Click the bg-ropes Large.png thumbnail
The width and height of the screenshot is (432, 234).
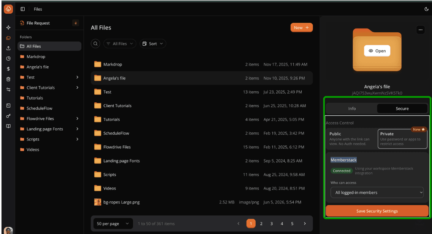(x=98, y=202)
